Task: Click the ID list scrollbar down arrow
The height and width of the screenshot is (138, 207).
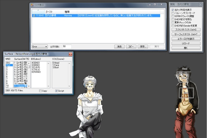Action: (48, 86)
